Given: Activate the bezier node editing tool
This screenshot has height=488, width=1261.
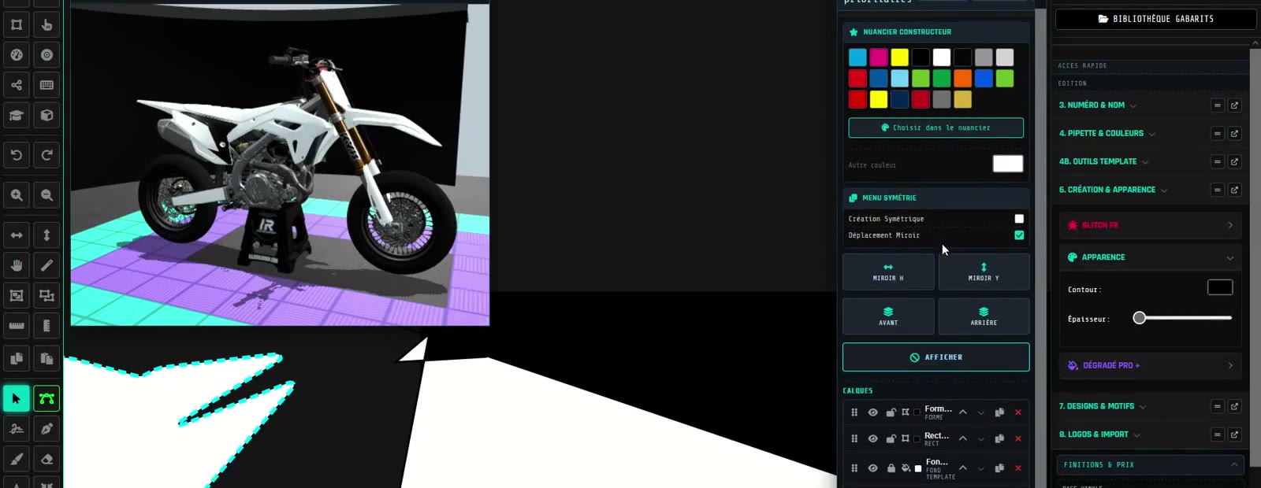Looking at the screenshot, I should [46, 398].
